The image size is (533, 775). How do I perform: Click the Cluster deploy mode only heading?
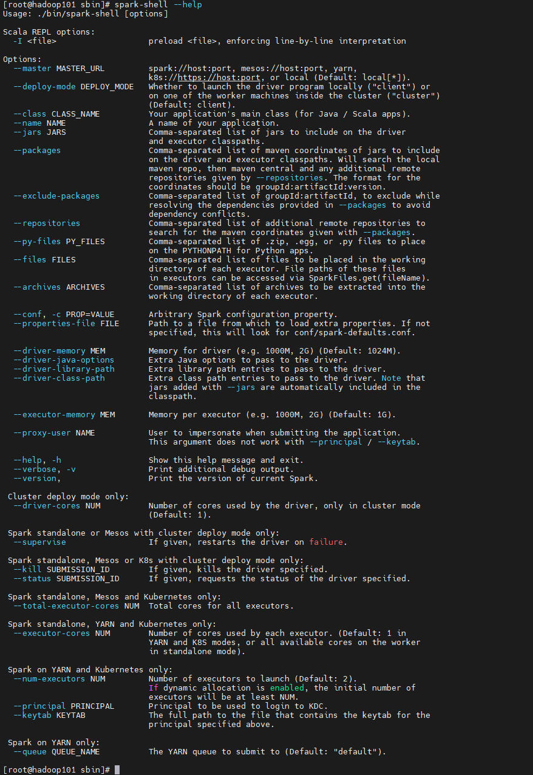click(69, 496)
